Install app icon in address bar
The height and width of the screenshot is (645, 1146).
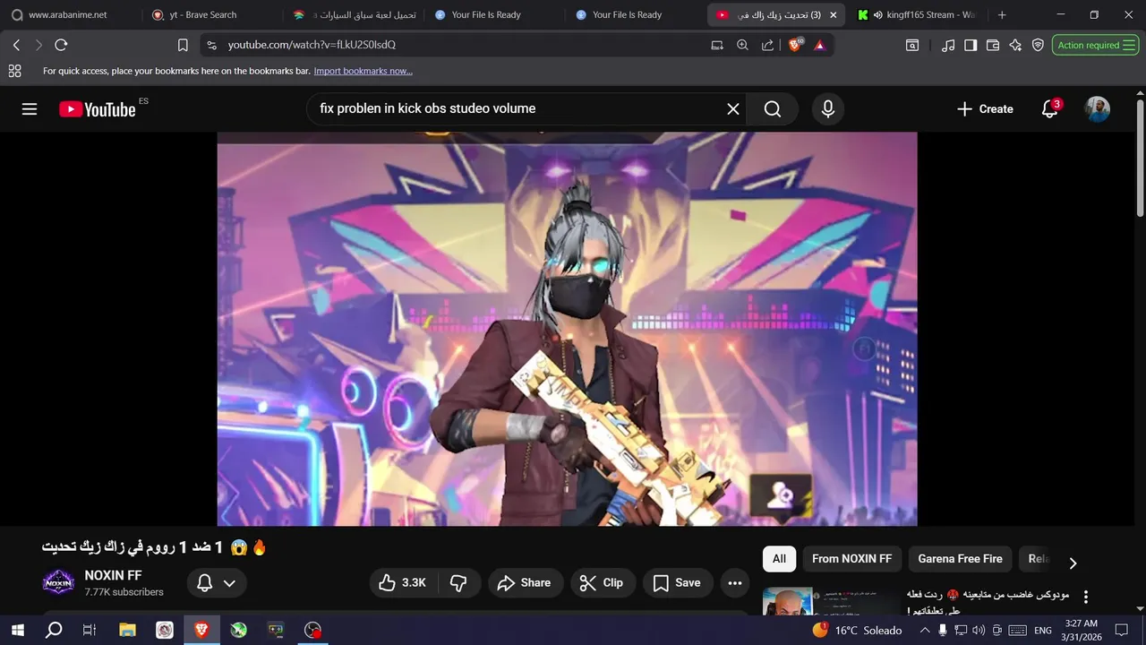pos(717,45)
